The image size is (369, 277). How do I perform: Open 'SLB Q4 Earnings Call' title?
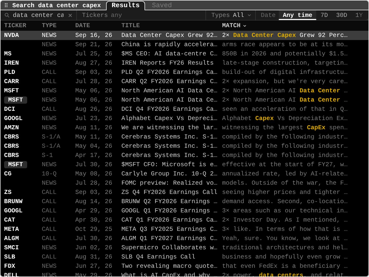point(158,257)
